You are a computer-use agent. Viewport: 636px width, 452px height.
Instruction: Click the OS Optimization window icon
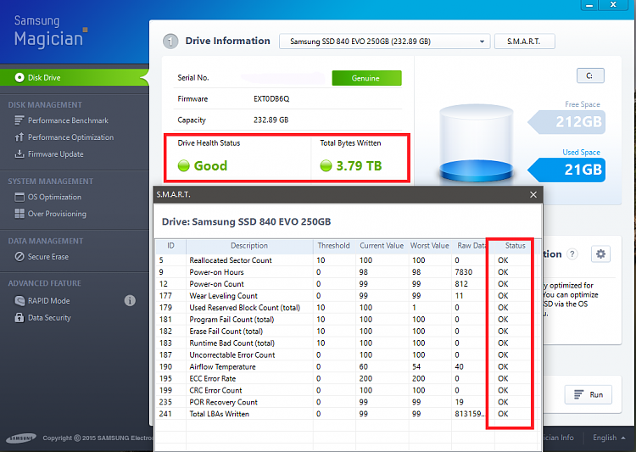pyautogui.click(x=19, y=198)
